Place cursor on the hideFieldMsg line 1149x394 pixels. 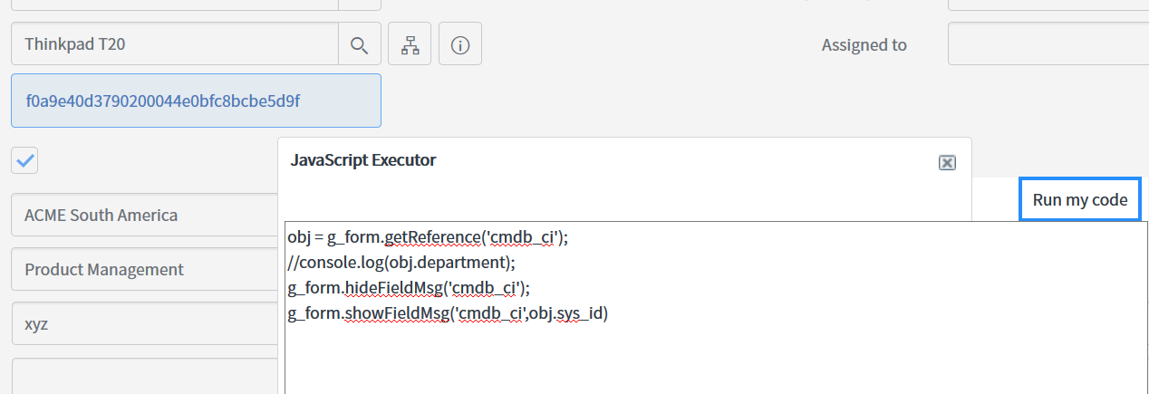coord(409,288)
